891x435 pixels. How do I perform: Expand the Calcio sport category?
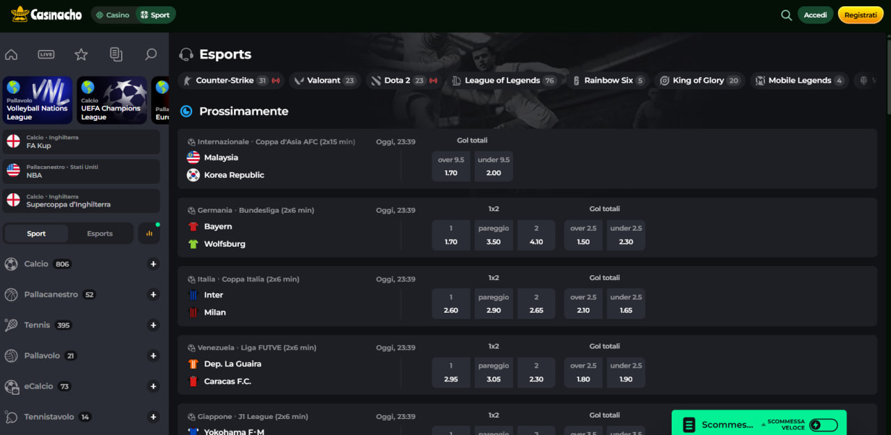[x=154, y=264]
